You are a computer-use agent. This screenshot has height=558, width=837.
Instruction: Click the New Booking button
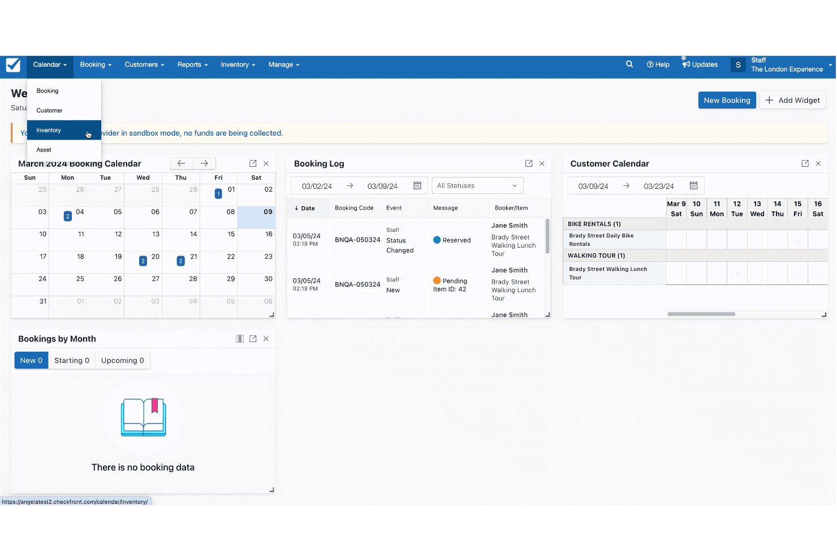727,100
